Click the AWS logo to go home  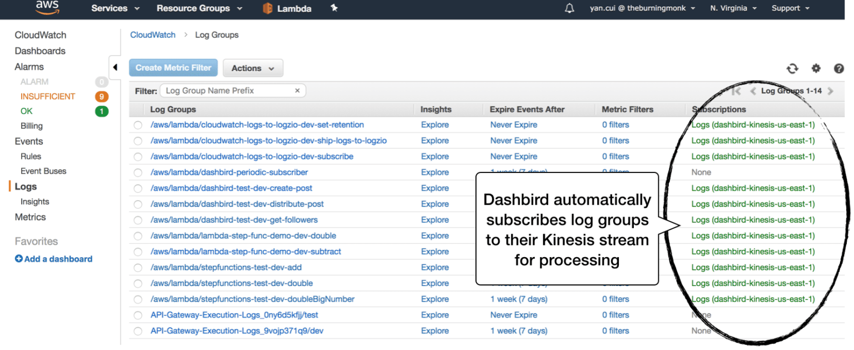(47, 8)
